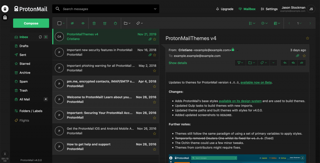Tick the select all messages checkbox
320x163 pixels.
pos(59,23)
